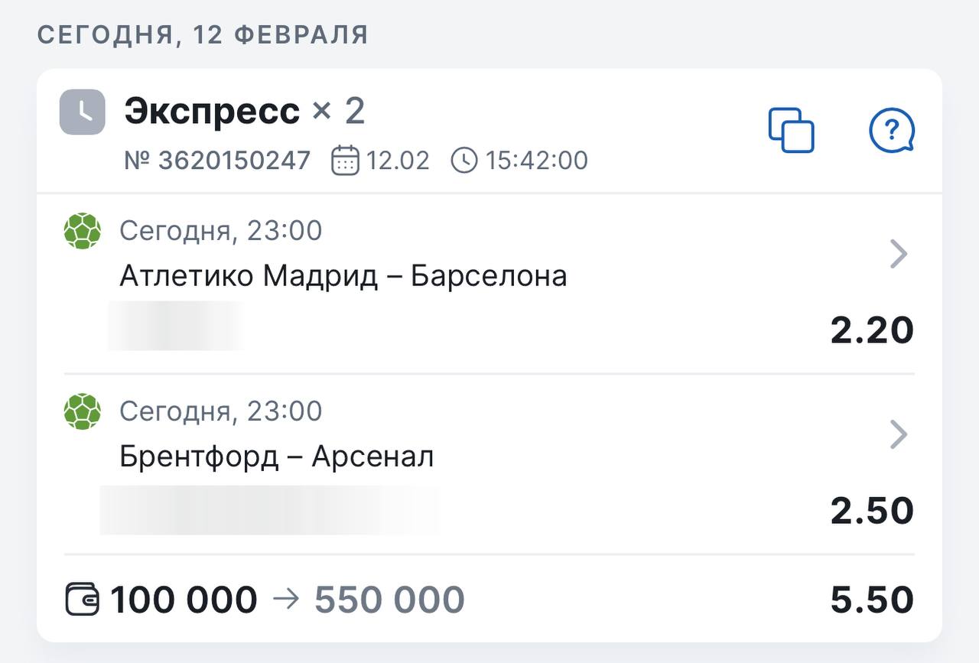Click the 550 000 potential payout

tap(389, 600)
